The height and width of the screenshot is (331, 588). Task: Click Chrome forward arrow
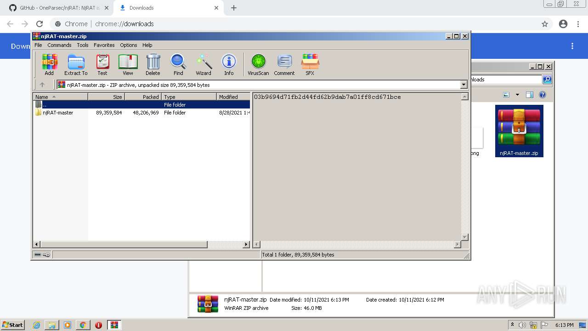(x=25, y=24)
